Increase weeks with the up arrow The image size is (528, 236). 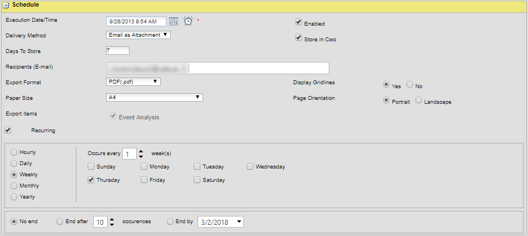coord(141,152)
